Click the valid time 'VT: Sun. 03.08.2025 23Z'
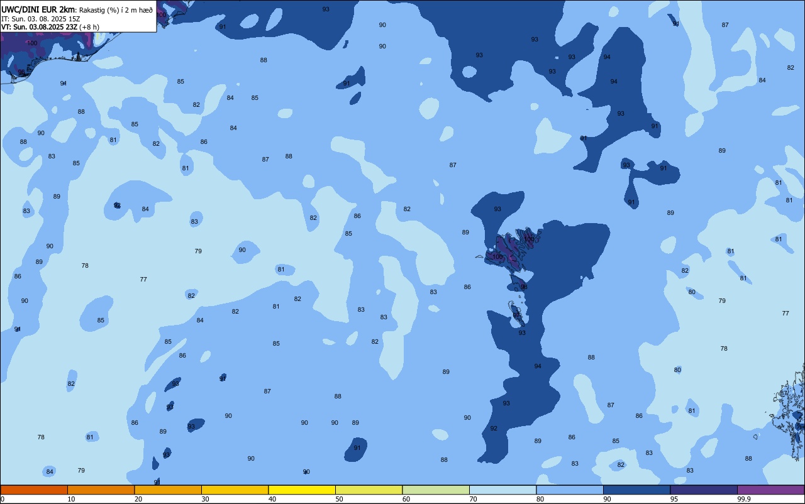The height and width of the screenshot is (504, 805). point(39,27)
